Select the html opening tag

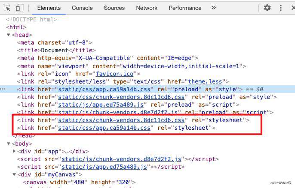[16, 27]
